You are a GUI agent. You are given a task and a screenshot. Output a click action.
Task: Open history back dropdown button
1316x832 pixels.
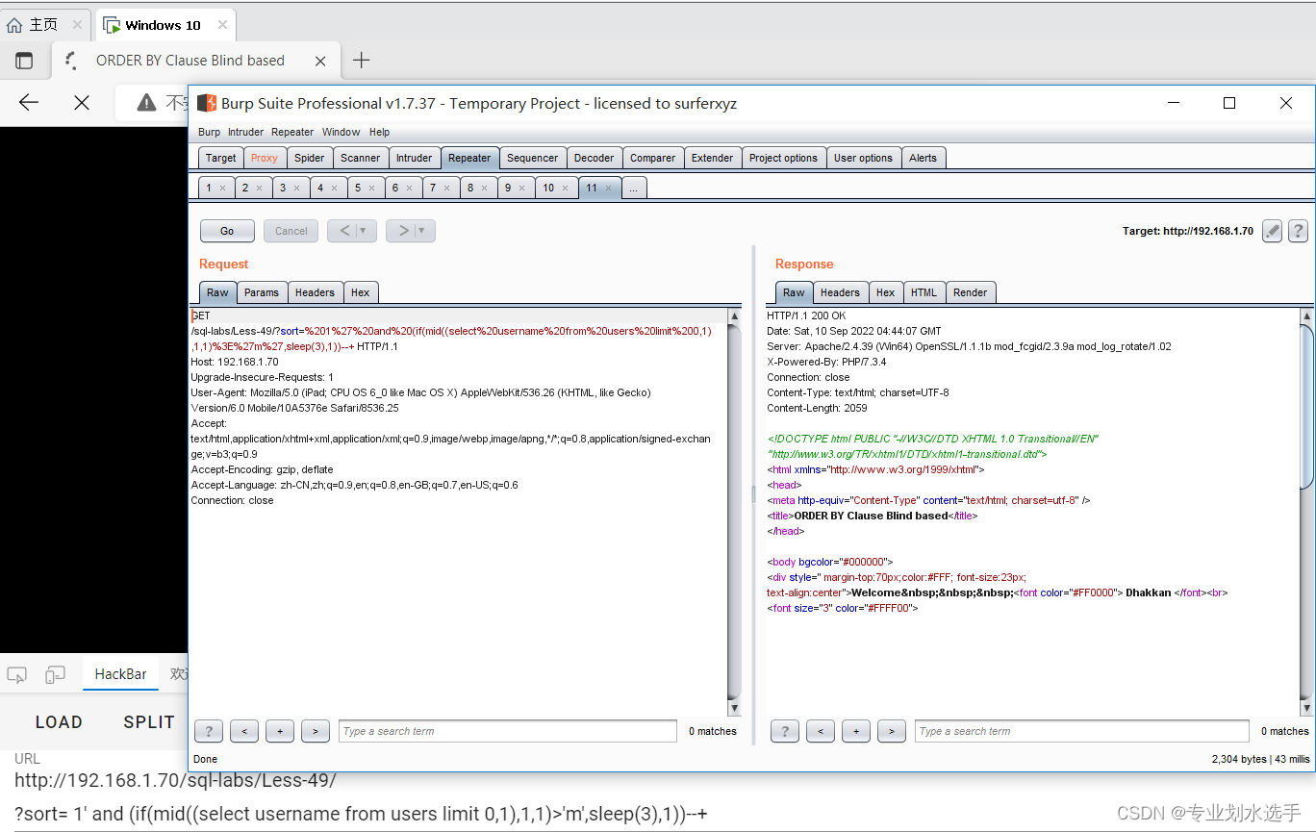352,231
